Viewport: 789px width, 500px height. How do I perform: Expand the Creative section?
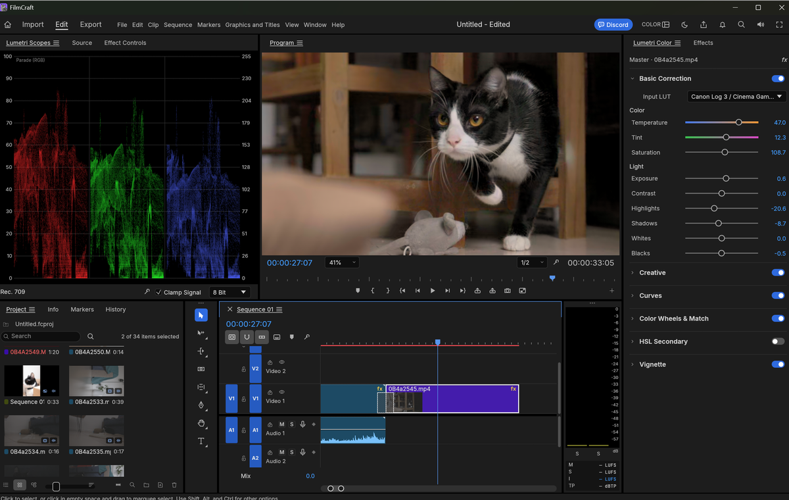pyautogui.click(x=633, y=272)
